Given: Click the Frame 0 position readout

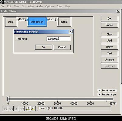Looking at the screenshot, I should (74, 109).
